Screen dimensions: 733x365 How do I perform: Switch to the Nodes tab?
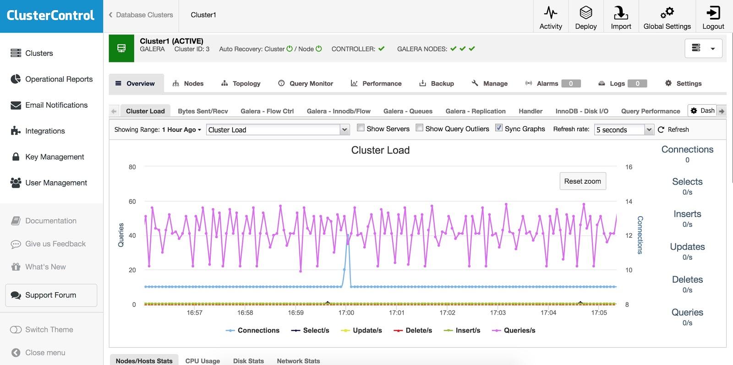tap(188, 83)
